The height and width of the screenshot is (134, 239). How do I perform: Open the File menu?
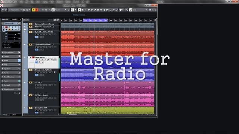pos(6,1)
